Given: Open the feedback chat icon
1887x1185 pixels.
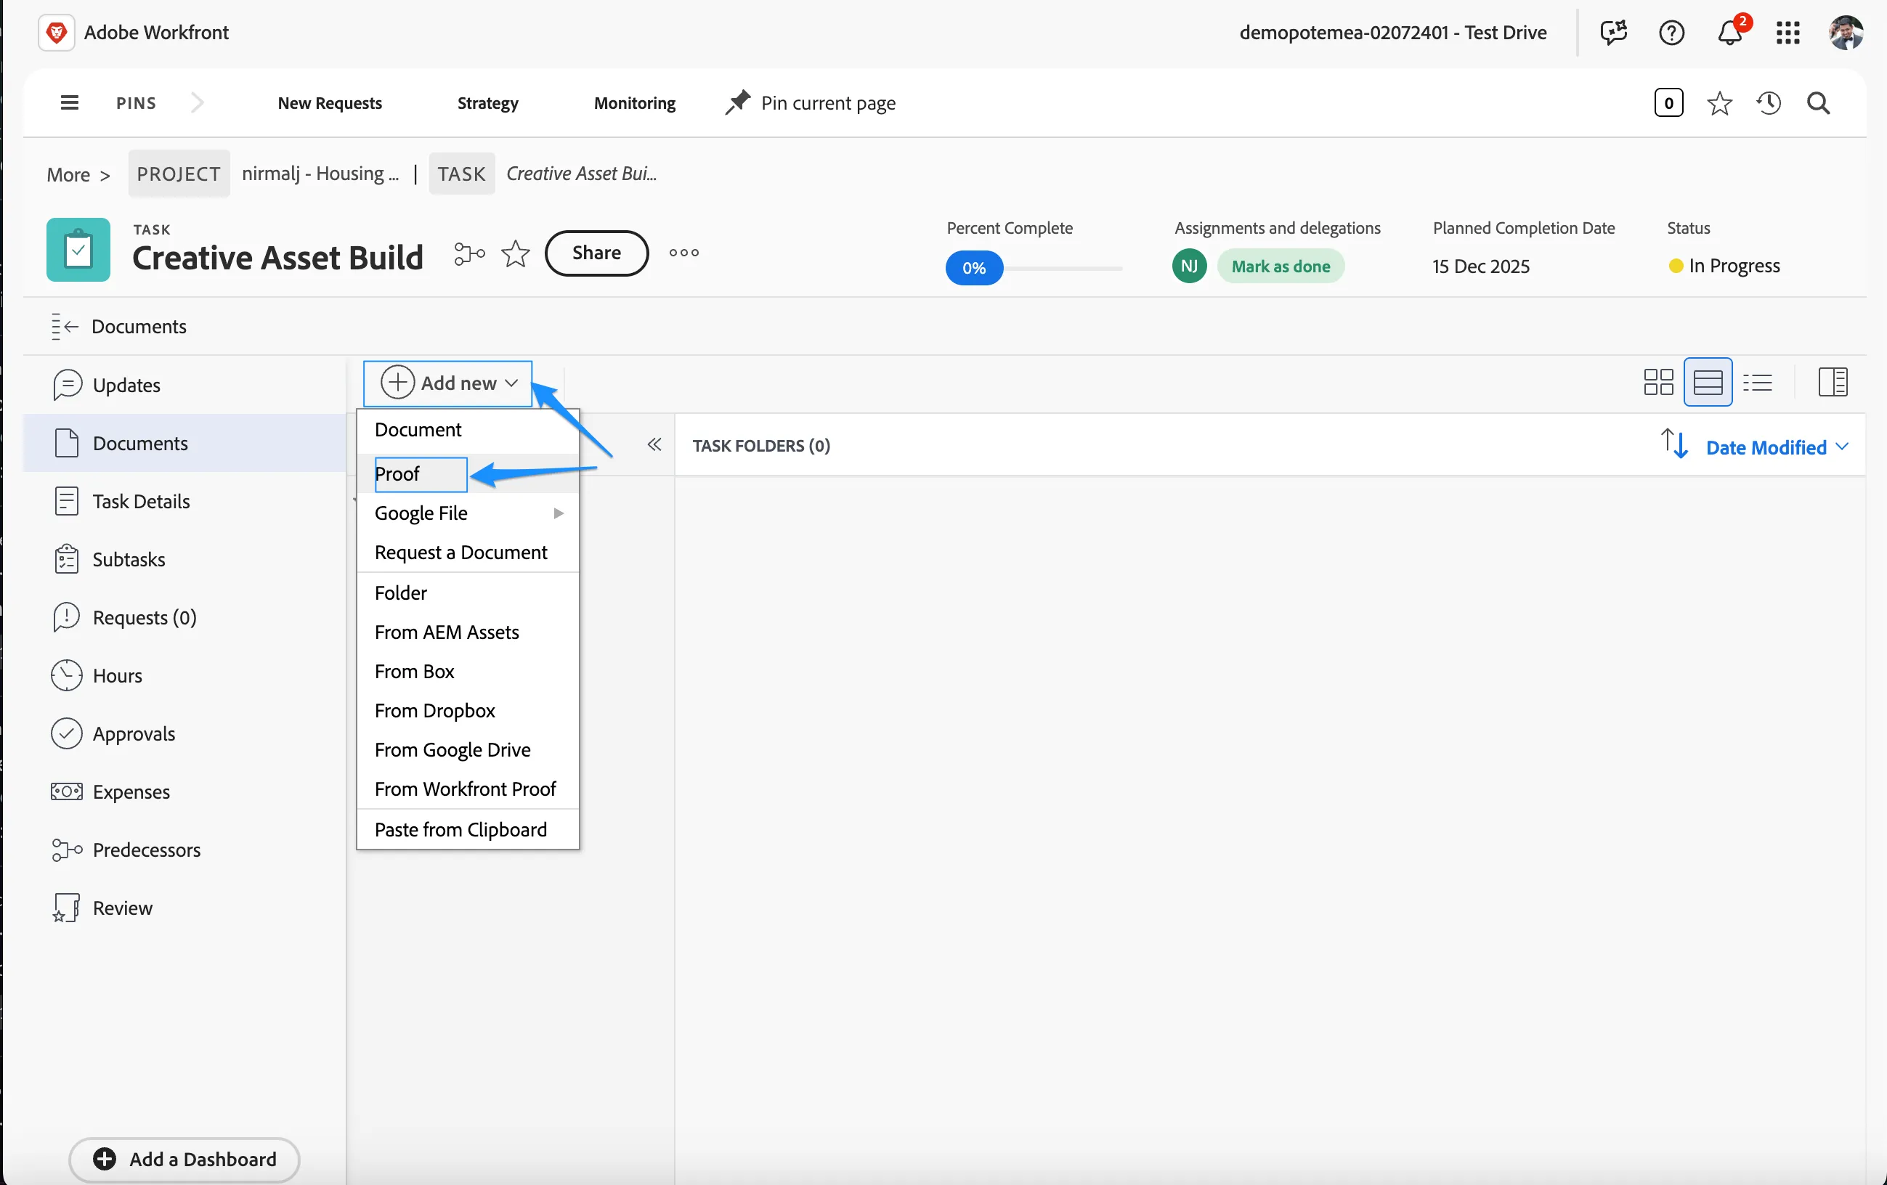Looking at the screenshot, I should (x=1612, y=32).
